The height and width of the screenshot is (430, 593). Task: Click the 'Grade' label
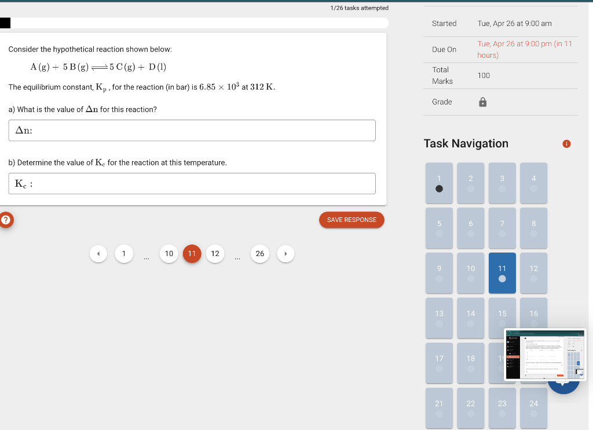coord(442,102)
